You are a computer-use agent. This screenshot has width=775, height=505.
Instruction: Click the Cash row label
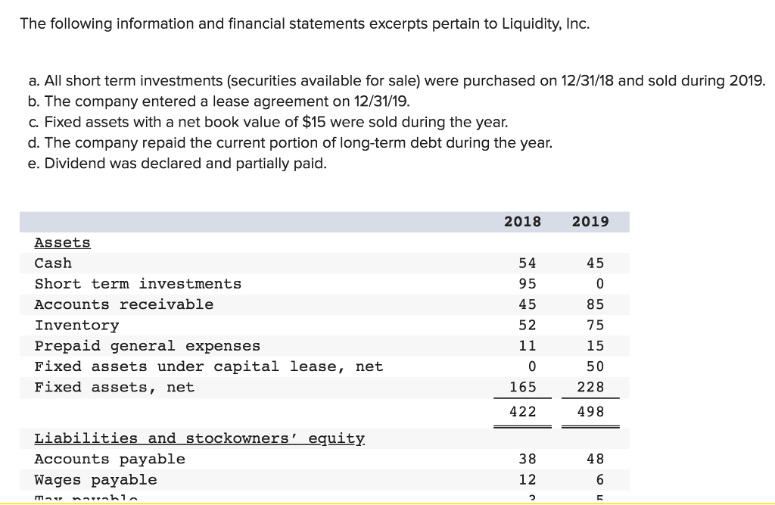(x=53, y=263)
